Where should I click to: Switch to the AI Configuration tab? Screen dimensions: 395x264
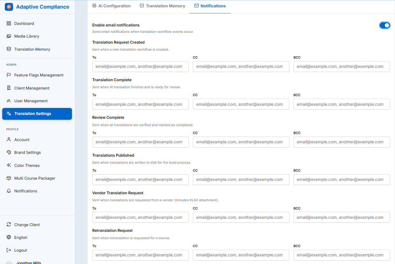111,6
